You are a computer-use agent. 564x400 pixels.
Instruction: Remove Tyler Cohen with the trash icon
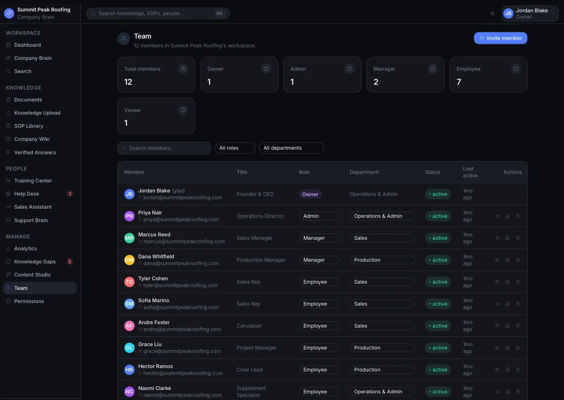518,282
